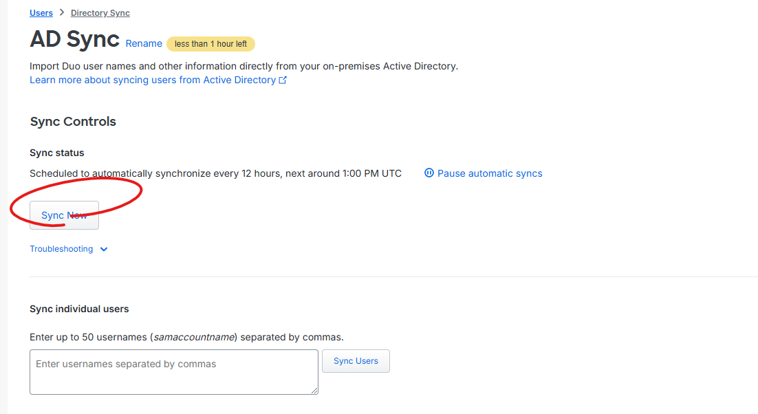Screen dimensions: 758x414
Task: Select the Pause automatic syncs text link
Action: (x=490, y=173)
